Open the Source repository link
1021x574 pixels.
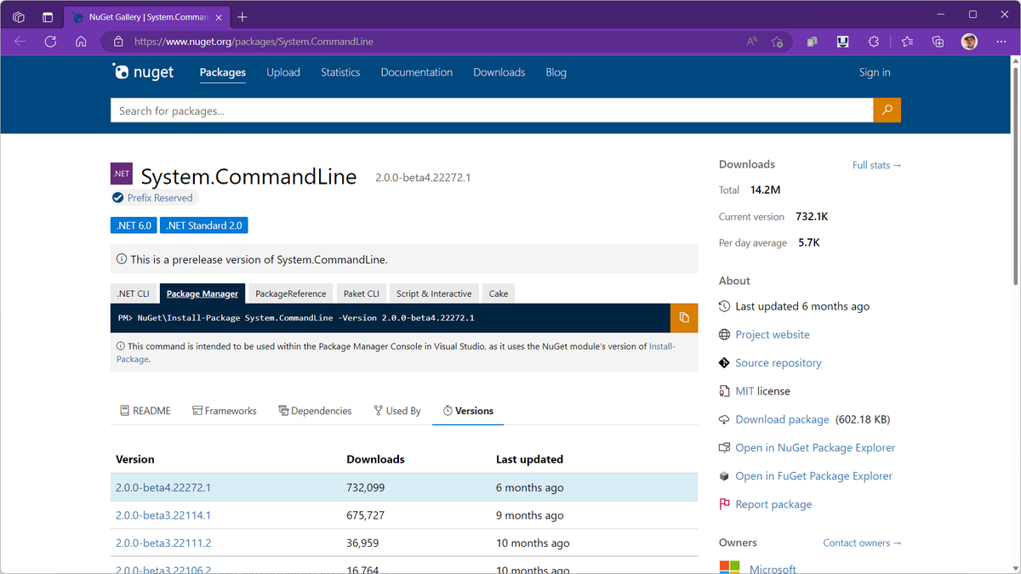(x=779, y=362)
